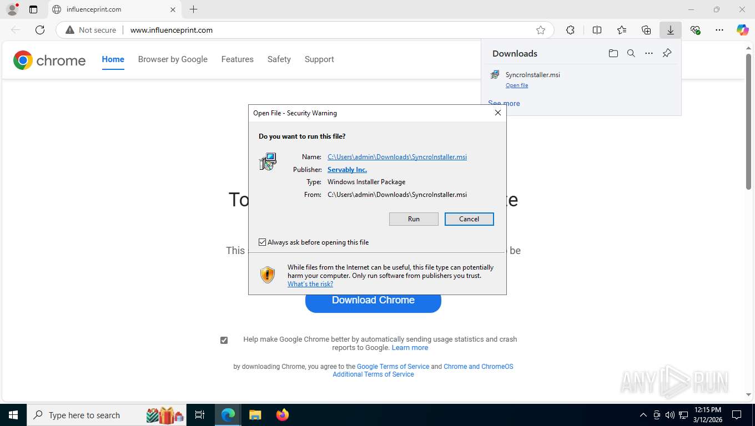Viewport: 755px width, 426px height.
Task: Open the Learn more link
Action: (410, 348)
